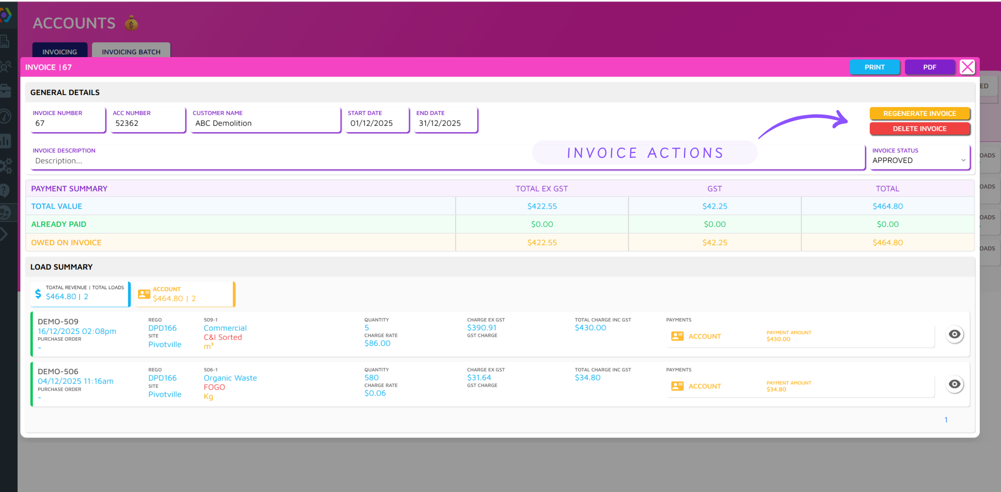Screen dimensions: 1001x492
Task: Click the date 16/12/2025 02:08pm
Action: click(x=77, y=331)
